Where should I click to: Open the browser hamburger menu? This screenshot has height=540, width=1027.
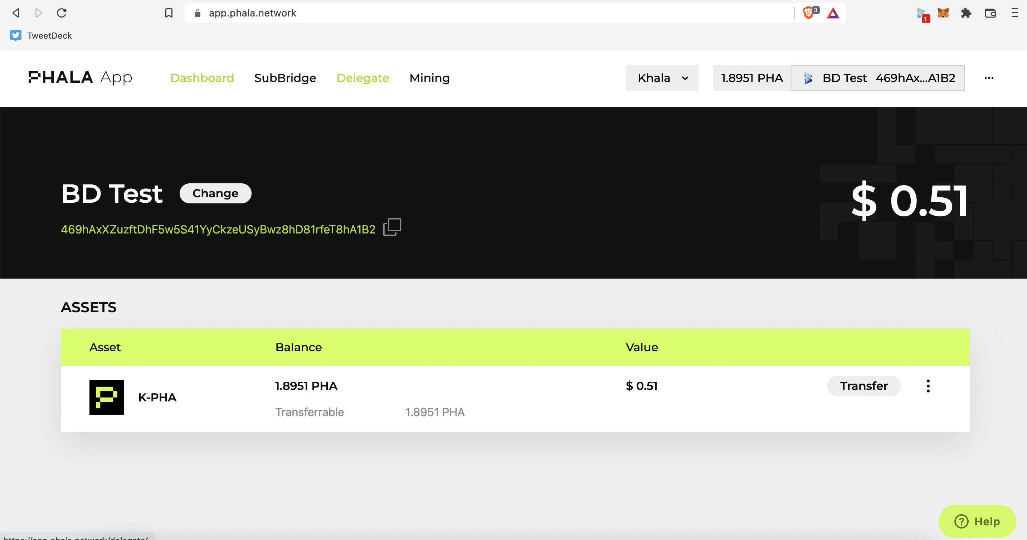pyautogui.click(x=1014, y=13)
